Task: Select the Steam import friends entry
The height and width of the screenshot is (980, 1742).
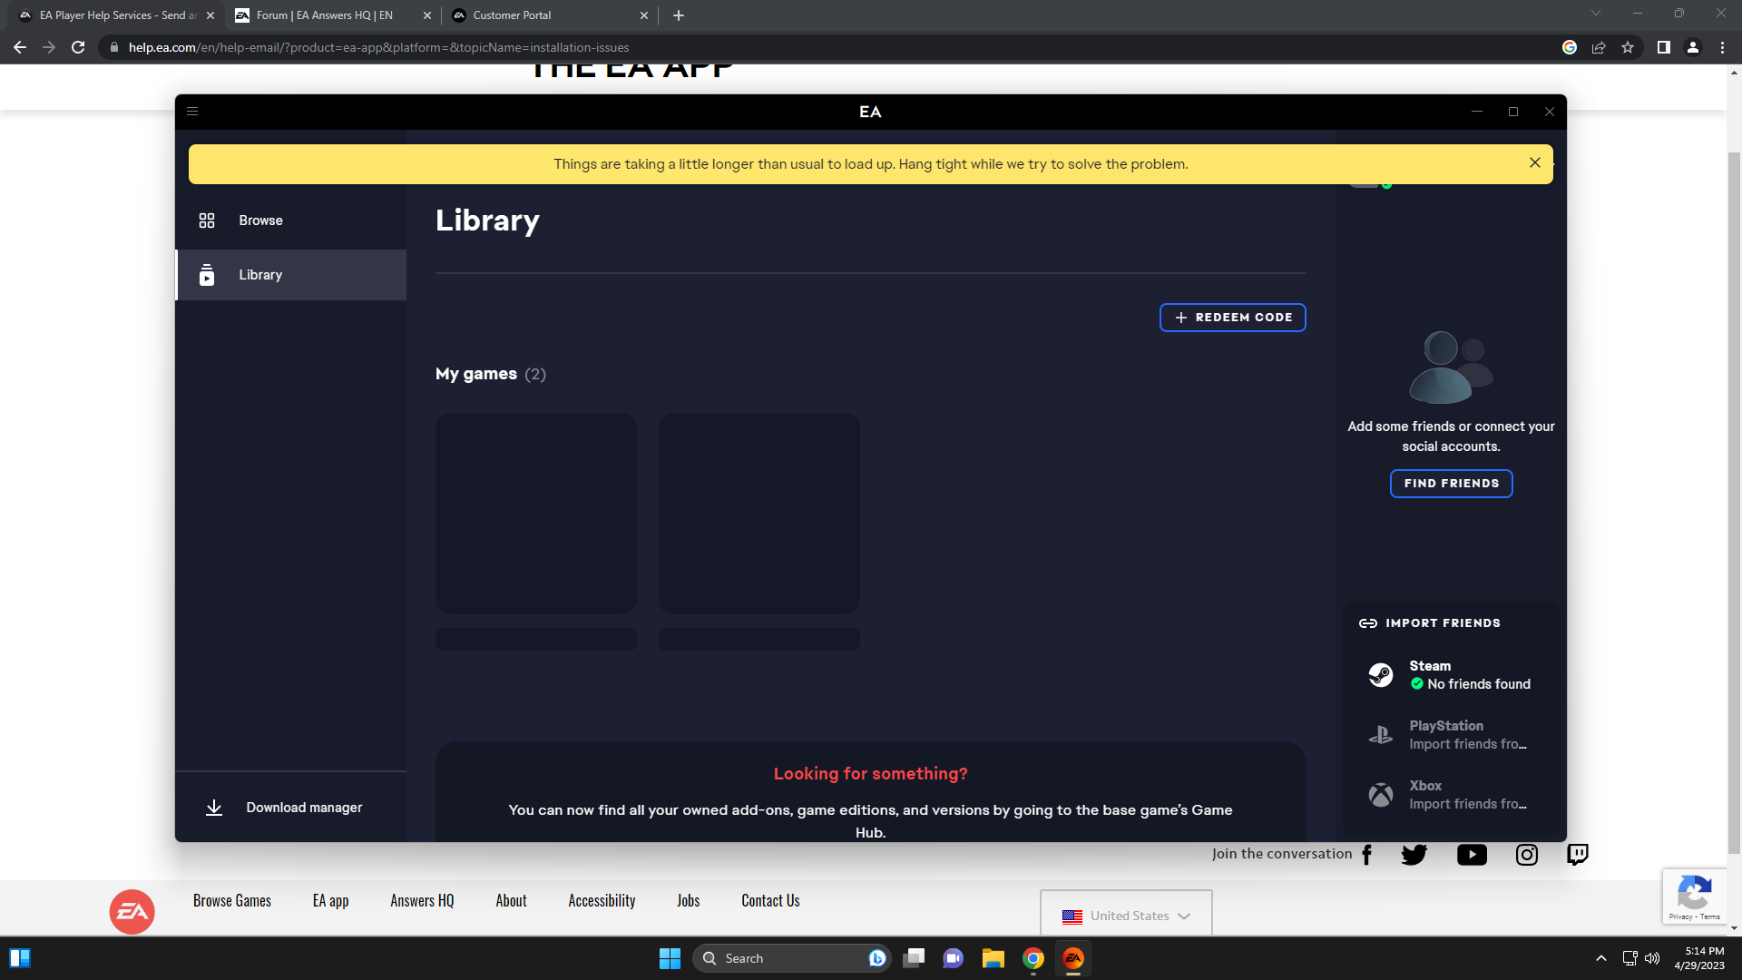Action: [1450, 675]
